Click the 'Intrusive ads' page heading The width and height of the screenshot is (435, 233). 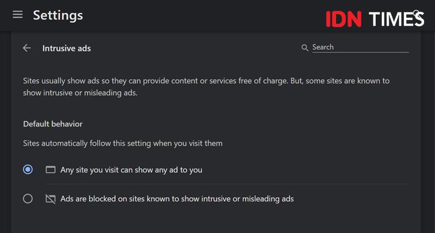tap(66, 48)
